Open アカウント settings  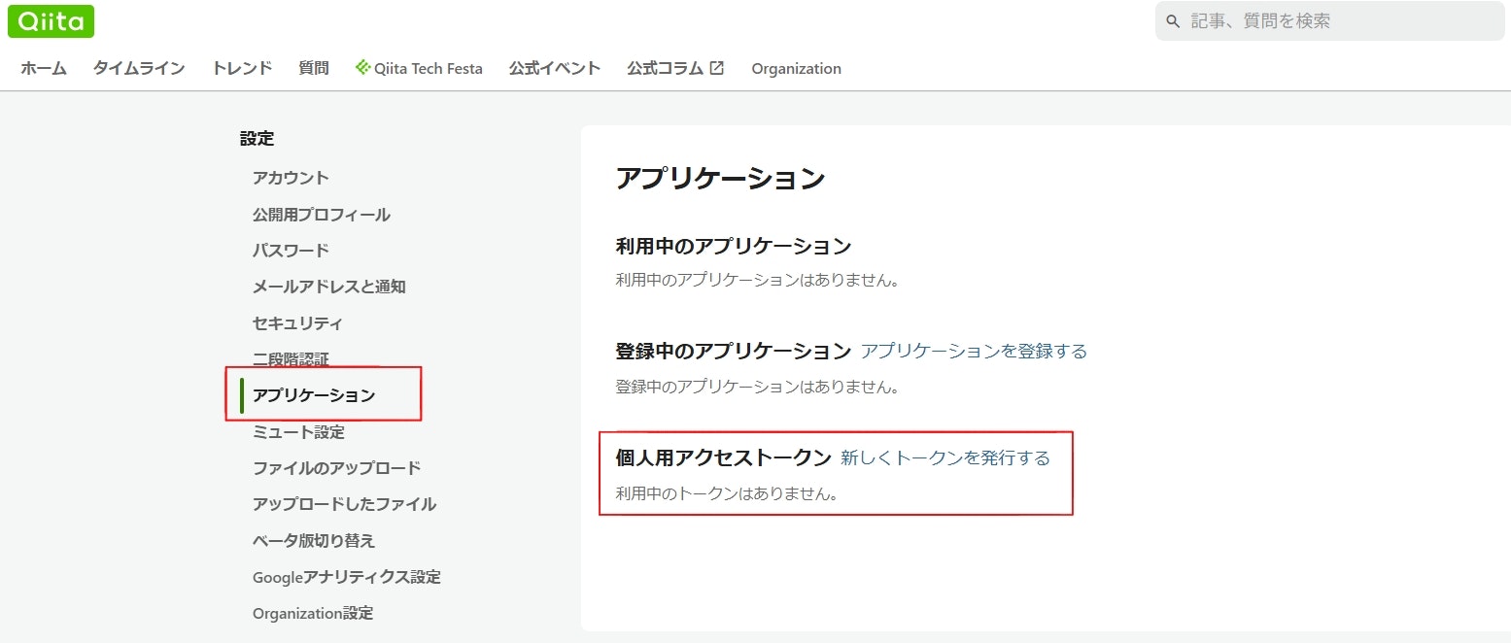[x=291, y=178]
